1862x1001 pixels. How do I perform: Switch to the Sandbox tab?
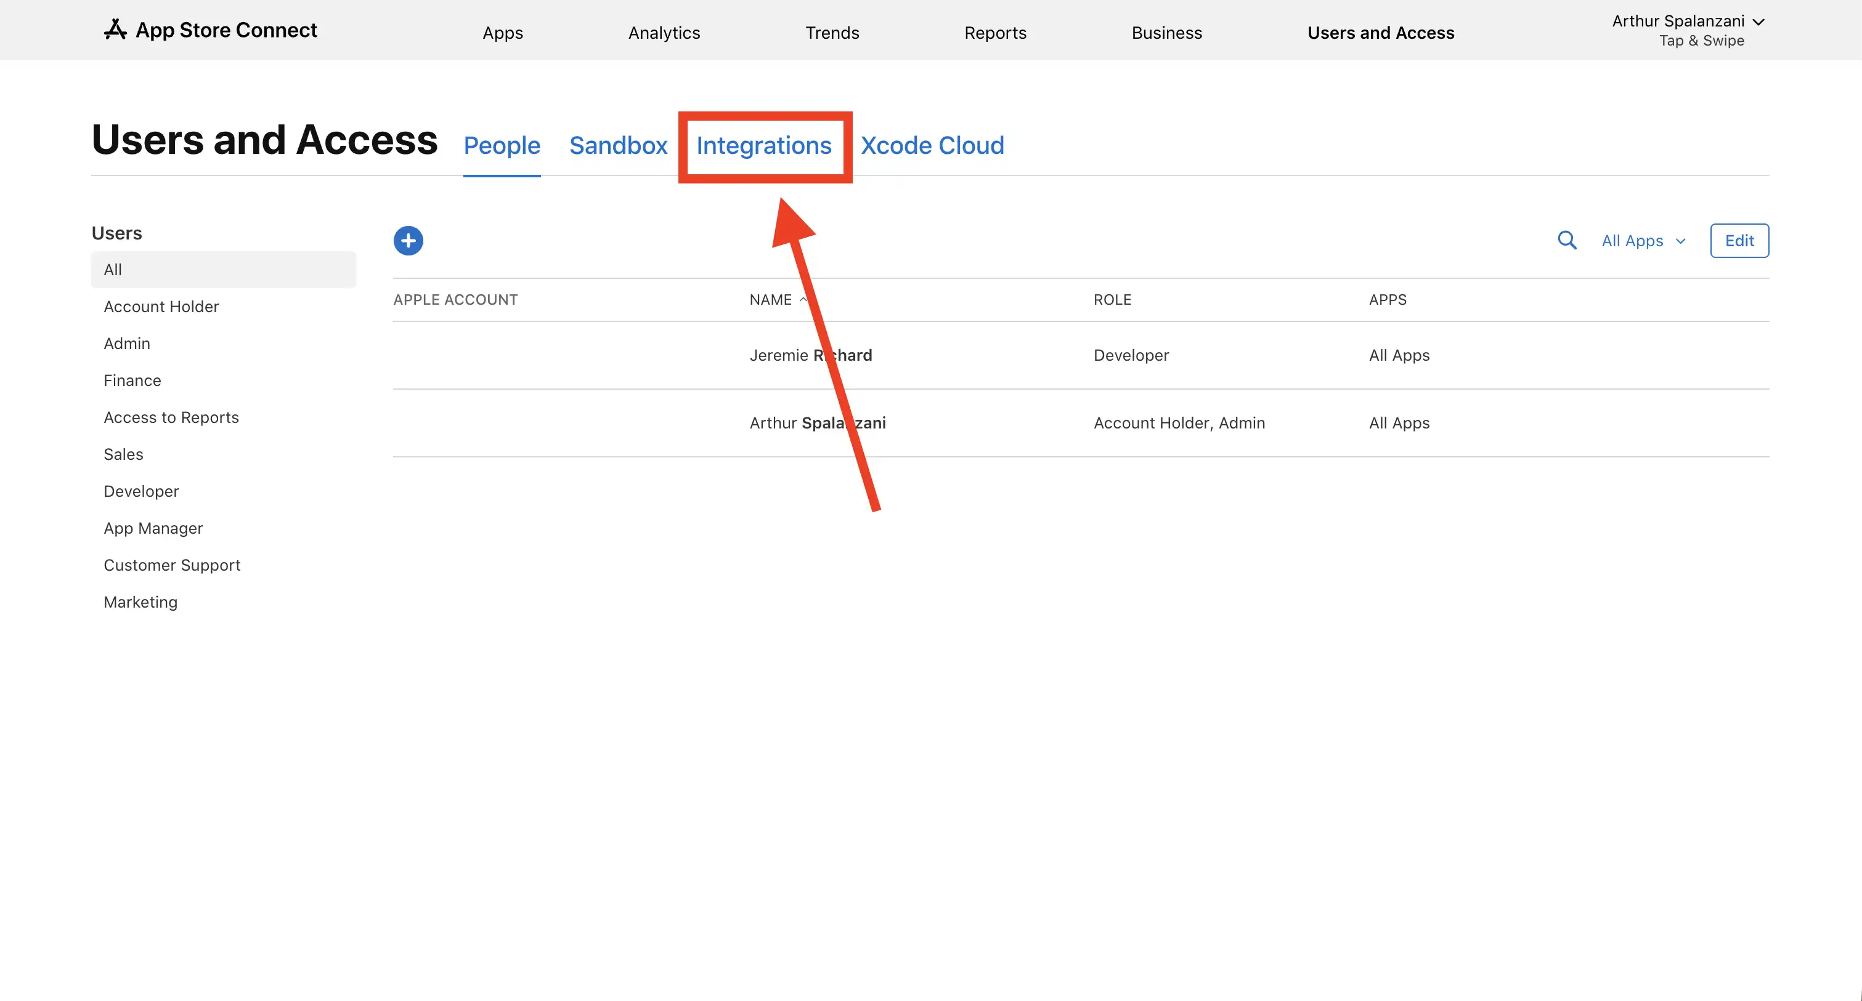click(x=618, y=145)
